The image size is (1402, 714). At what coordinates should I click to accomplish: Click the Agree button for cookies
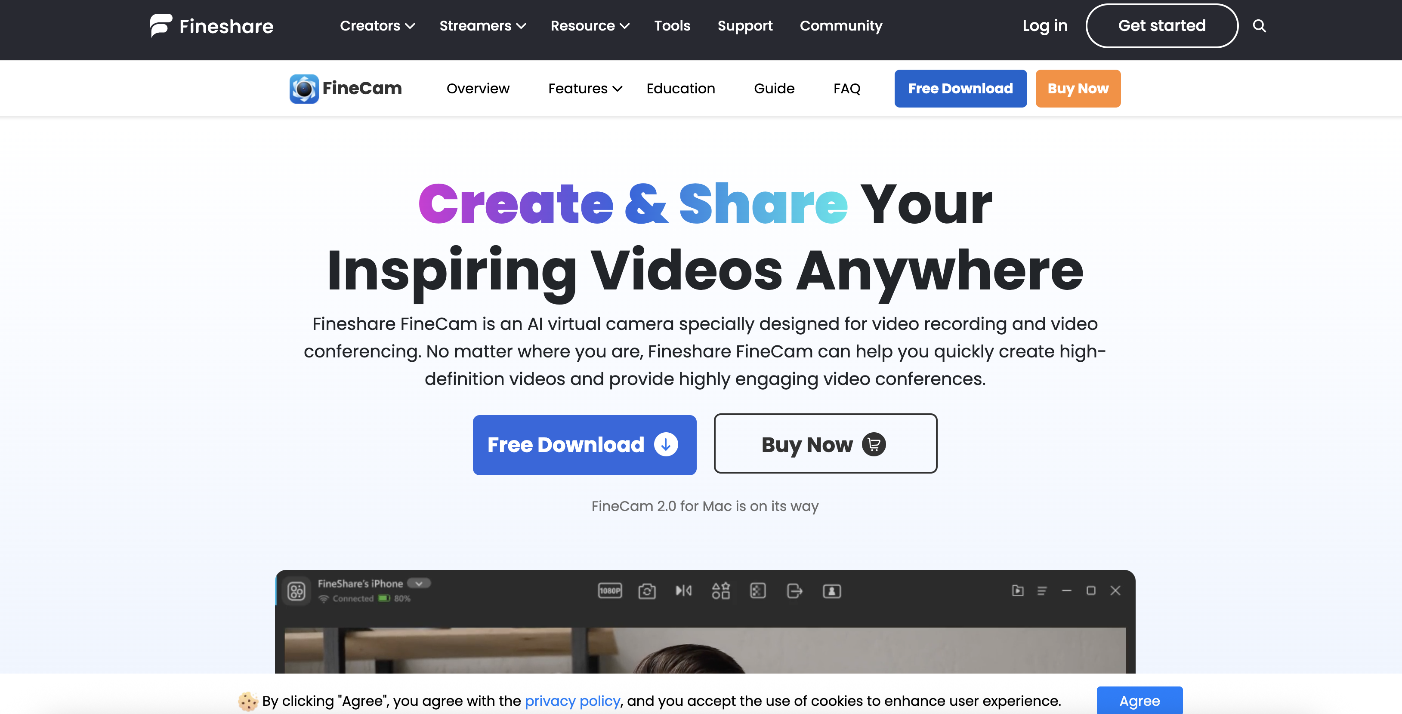coord(1140,701)
